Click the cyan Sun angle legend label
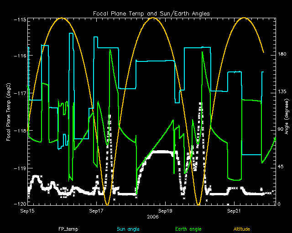Image resolution: width=292 pixels, height=233 pixels. click(x=127, y=228)
